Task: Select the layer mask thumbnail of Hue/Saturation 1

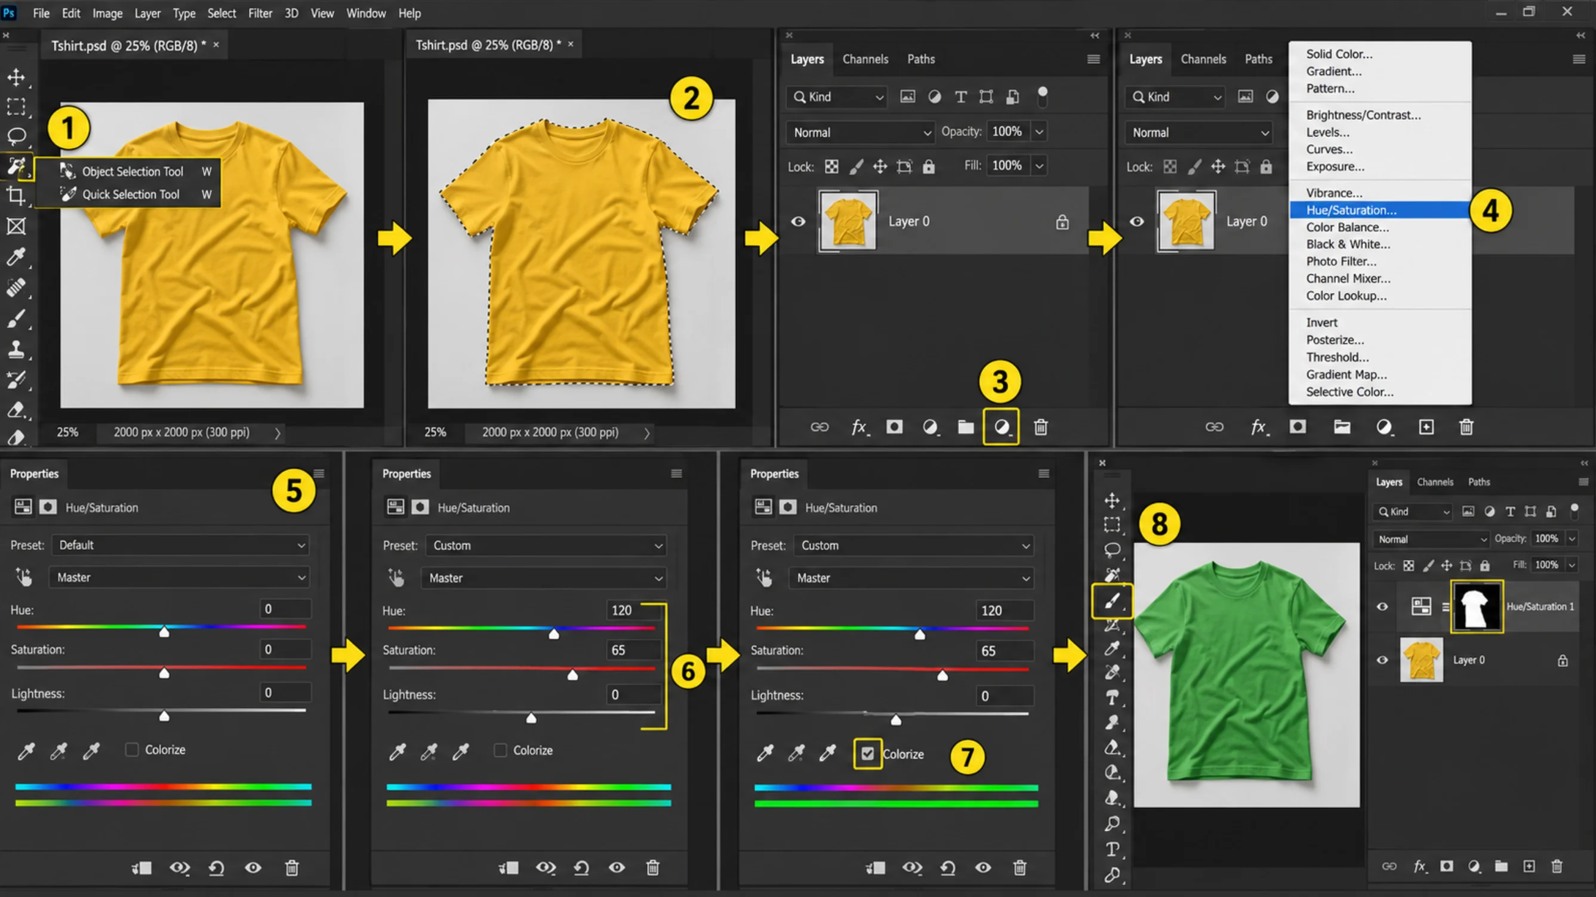Action: [x=1477, y=607]
